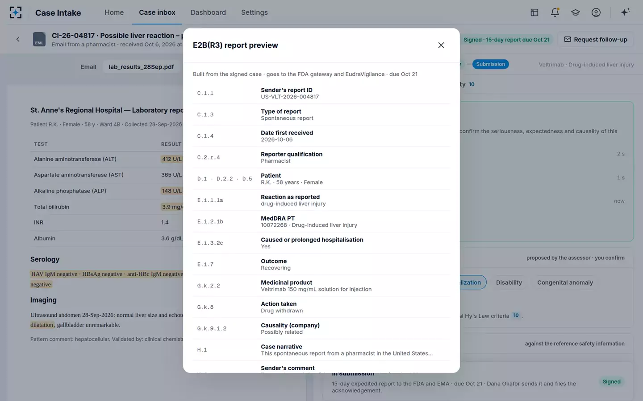Image resolution: width=643 pixels, height=401 pixels.
Task: Click the Alkaline phosphatase (ALP) row
Action: [108, 191]
